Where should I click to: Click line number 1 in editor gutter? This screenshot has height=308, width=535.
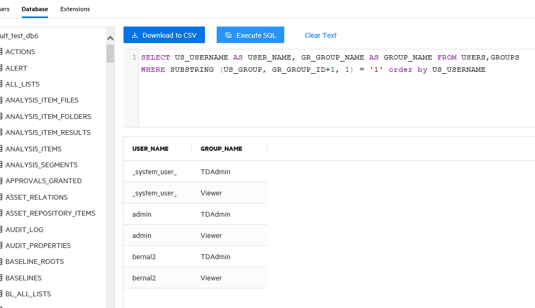click(x=134, y=57)
